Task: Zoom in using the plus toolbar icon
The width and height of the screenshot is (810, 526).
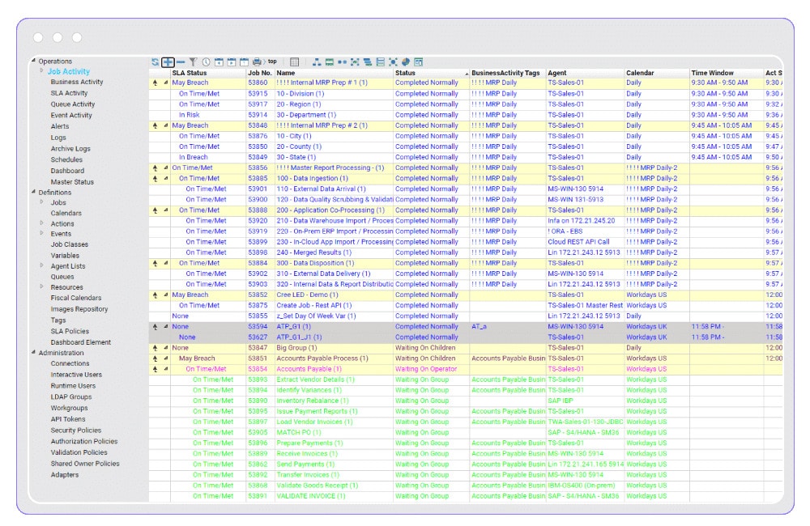Action: 168,62
